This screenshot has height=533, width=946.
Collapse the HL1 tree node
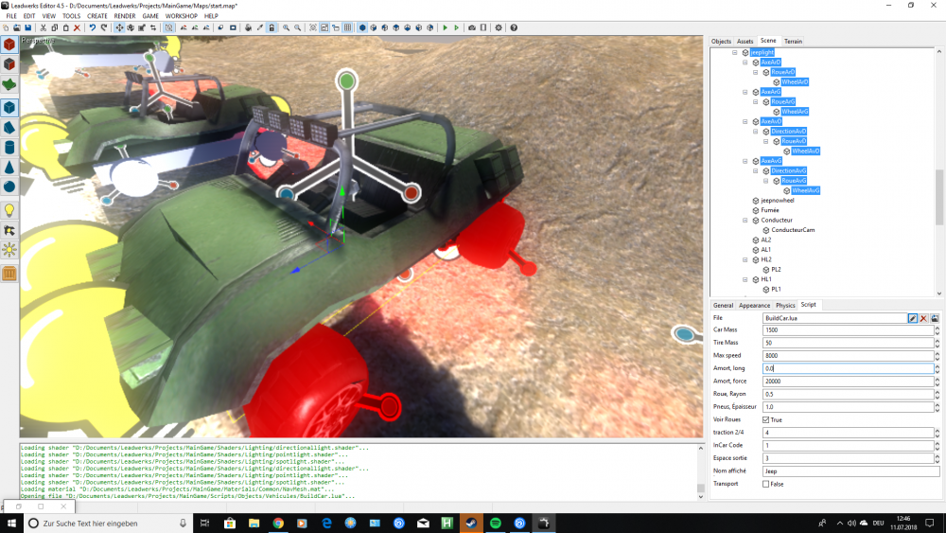tap(745, 279)
